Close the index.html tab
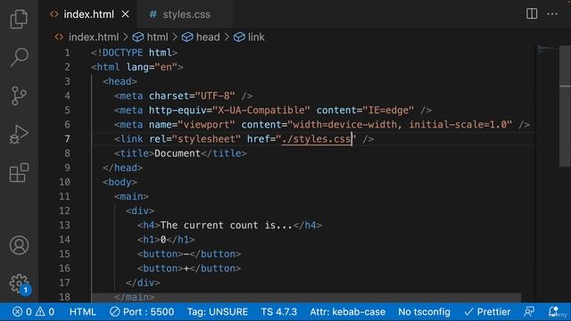 125,14
